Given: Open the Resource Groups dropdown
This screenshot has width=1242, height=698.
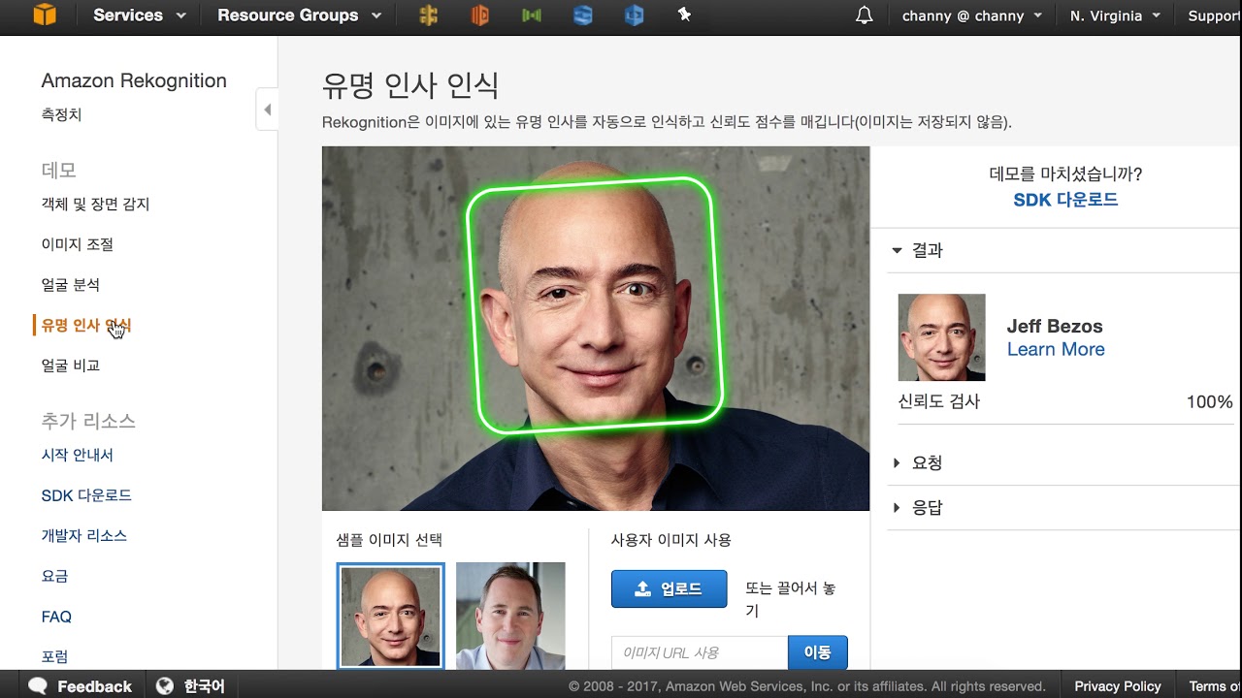Looking at the screenshot, I should [299, 16].
